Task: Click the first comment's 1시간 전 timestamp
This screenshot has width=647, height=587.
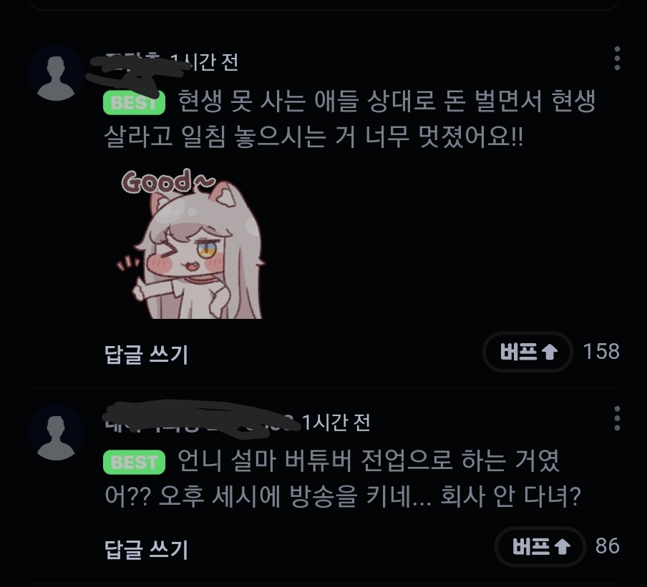Action: 205,62
